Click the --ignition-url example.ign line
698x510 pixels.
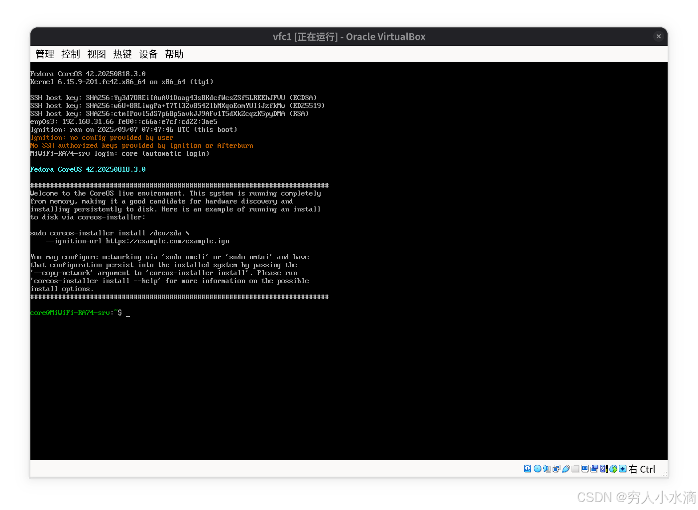(138, 241)
